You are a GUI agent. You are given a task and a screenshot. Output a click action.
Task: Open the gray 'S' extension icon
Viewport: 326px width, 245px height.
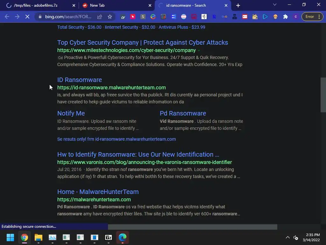tap(143, 17)
